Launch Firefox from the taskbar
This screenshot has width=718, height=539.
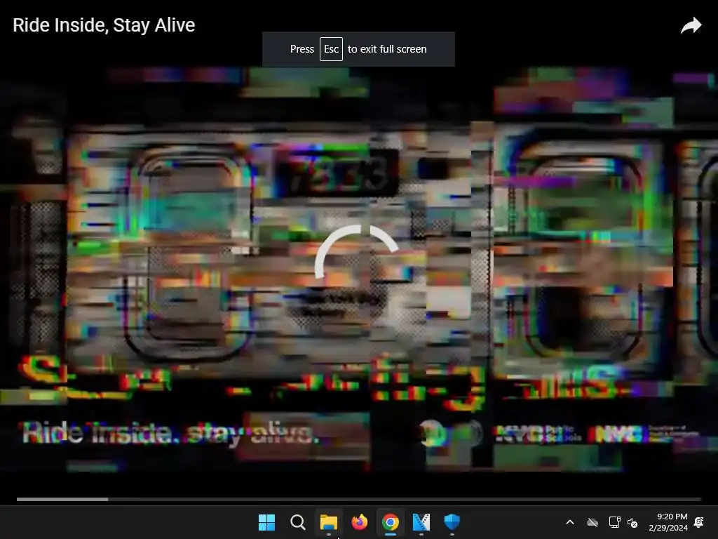click(x=360, y=522)
